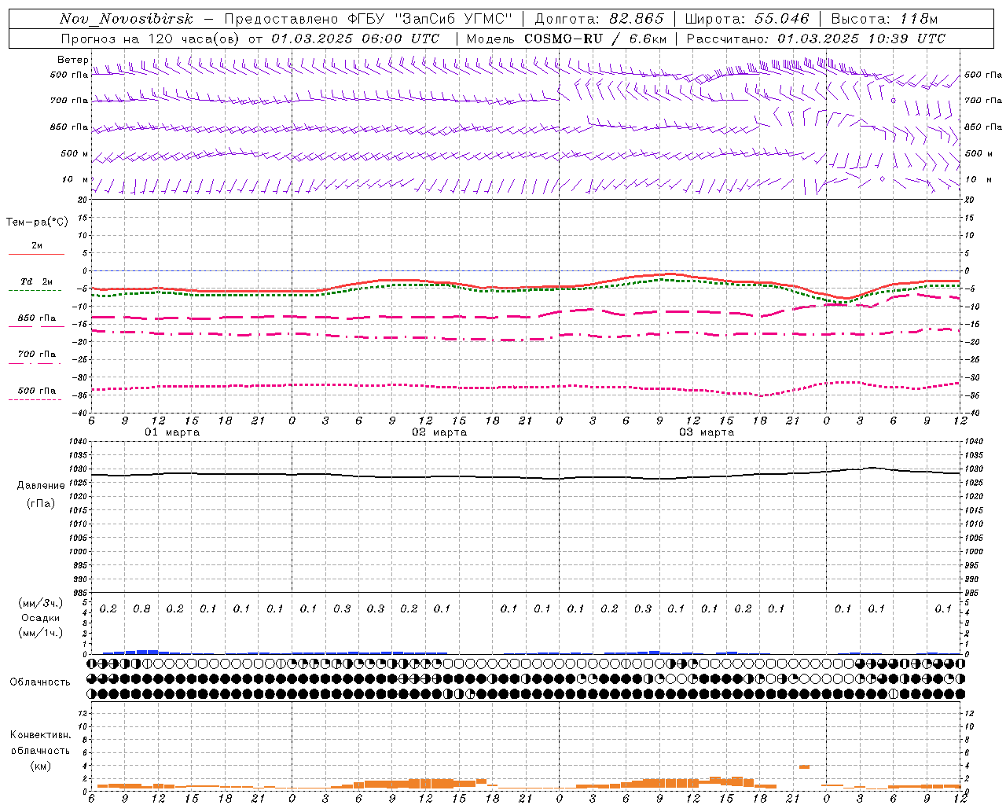Click '500 гПа' in the temperature legend
This screenshot has height=805, width=1006.
[37, 391]
